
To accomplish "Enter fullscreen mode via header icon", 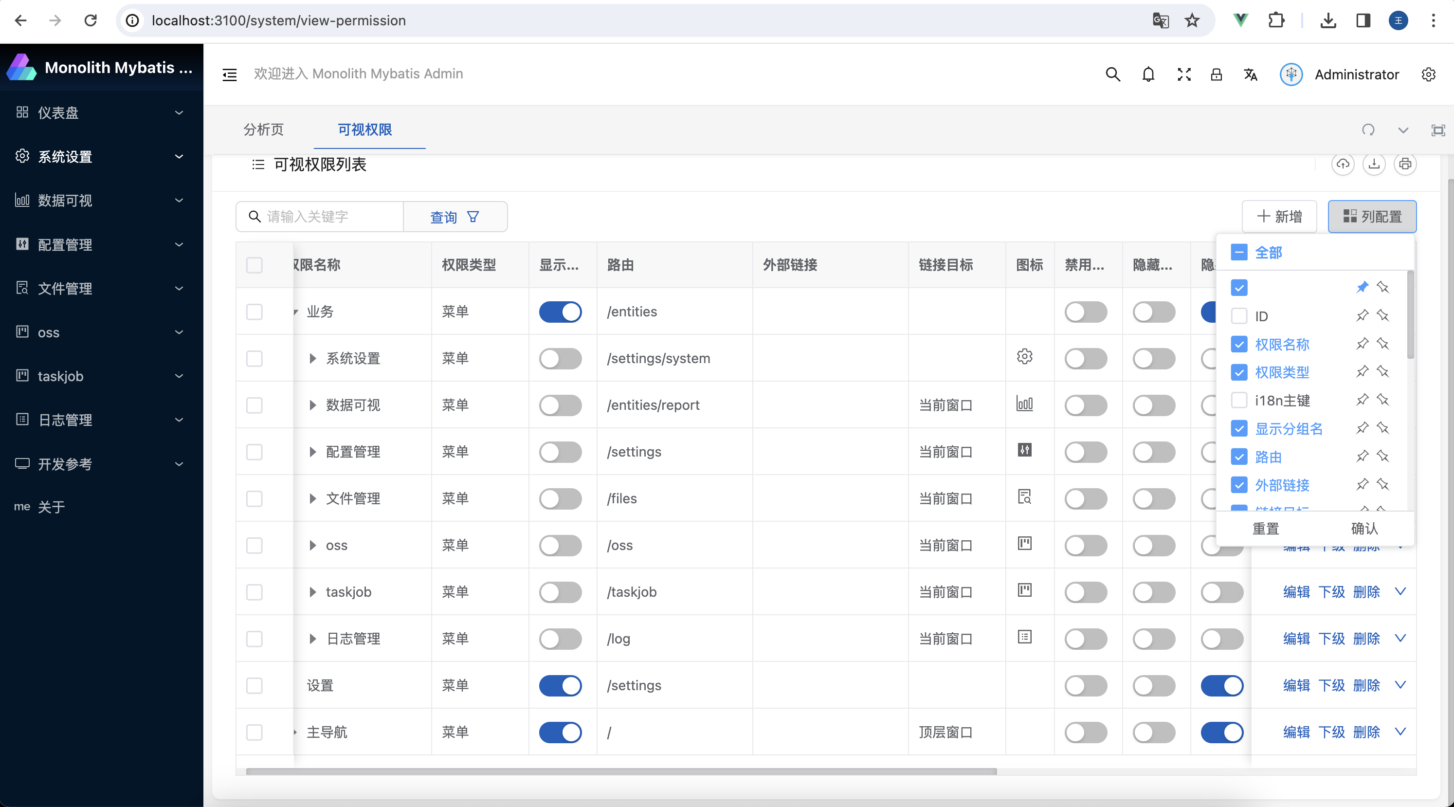I will pos(1183,74).
